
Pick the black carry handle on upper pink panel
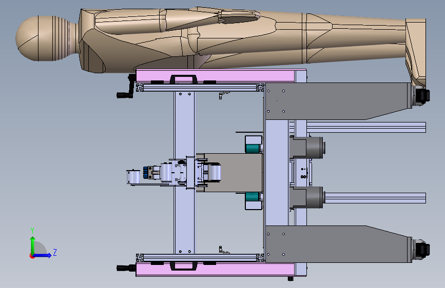(184, 79)
